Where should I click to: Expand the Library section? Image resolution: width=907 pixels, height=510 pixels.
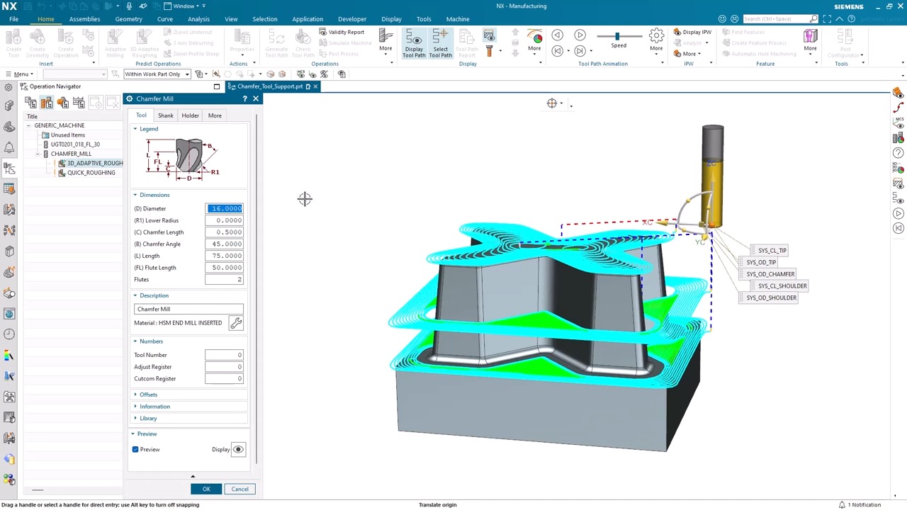coord(148,419)
